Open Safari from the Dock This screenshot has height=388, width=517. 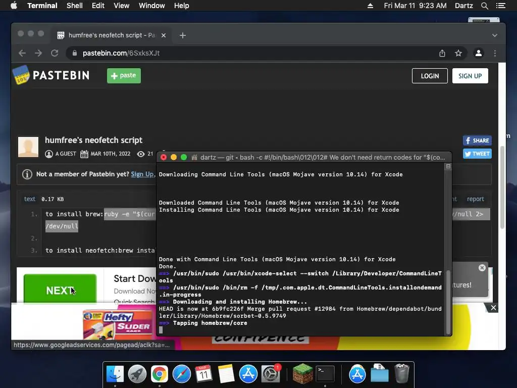(182, 374)
